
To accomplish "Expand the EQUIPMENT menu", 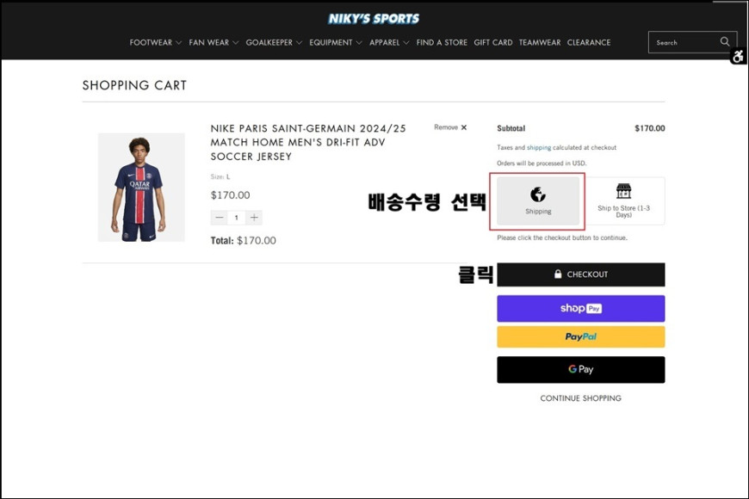I will [x=336, y=42].
